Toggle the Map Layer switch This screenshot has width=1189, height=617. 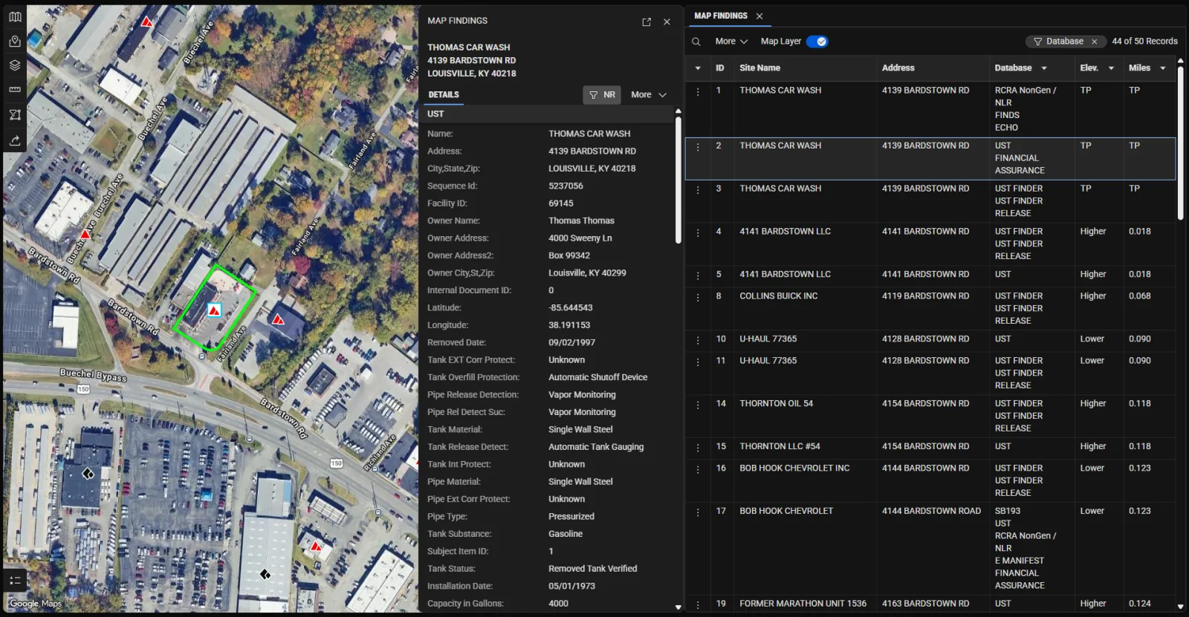tap(817, 42)
